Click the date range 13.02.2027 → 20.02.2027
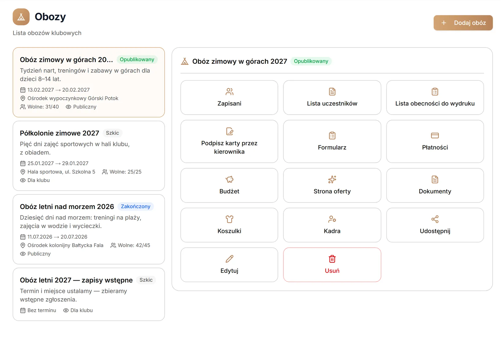This screenshot has height=342, width=503. click(59, 90)
